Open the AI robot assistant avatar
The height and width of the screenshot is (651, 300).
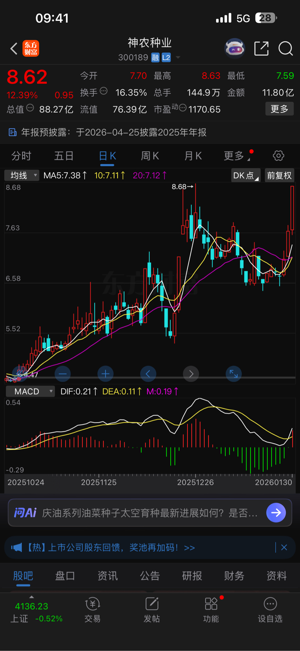(x=235, y=49)
